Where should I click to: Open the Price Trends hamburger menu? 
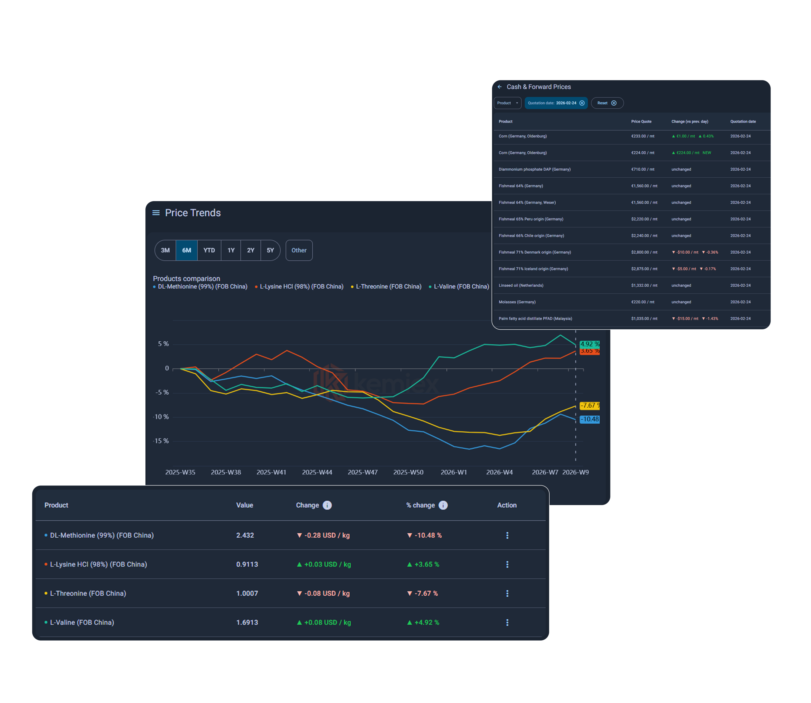[156, 212]
